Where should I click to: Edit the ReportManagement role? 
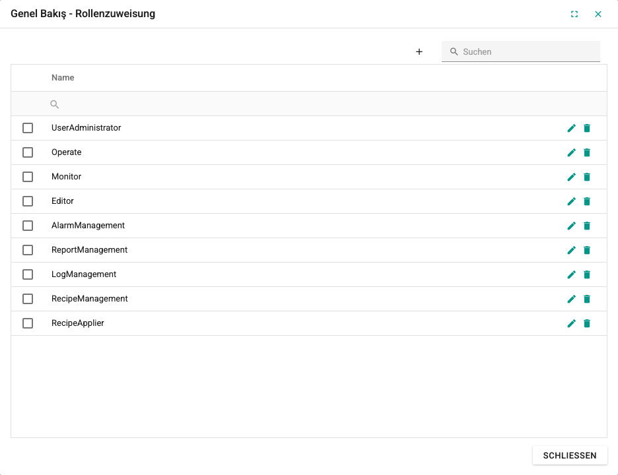571,250
